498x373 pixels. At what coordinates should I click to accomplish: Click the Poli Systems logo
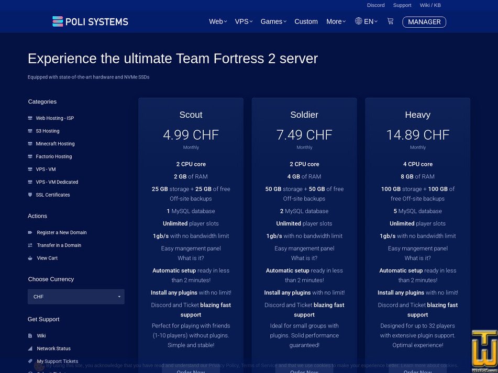pyautogui.click(x=90, y=21)
